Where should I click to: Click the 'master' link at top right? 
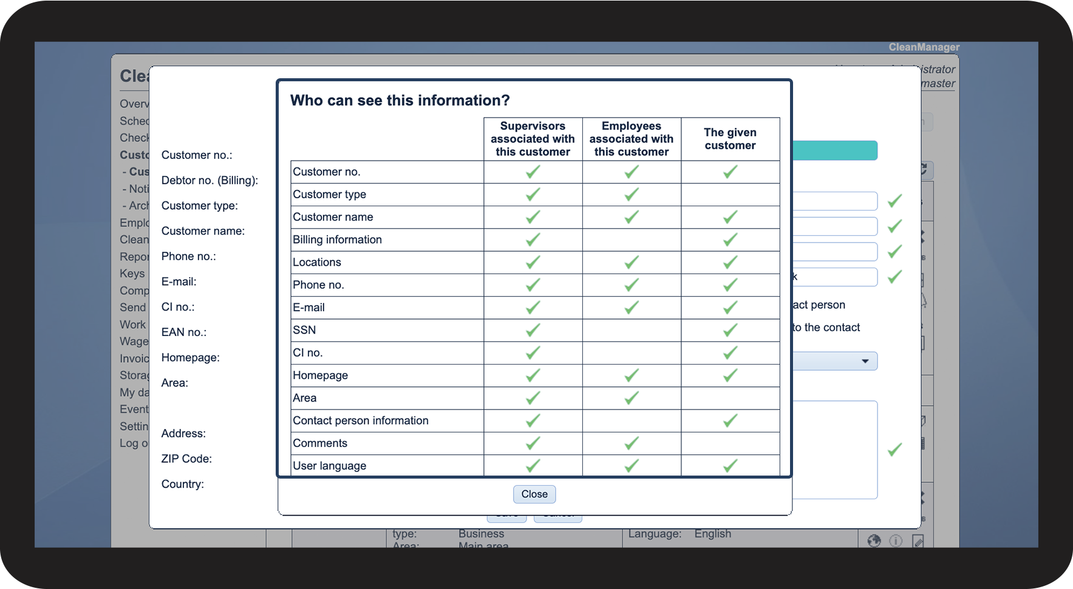pos(938,84)
